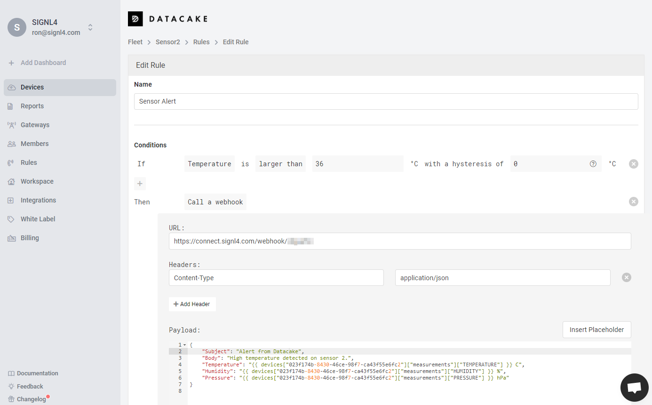The image size is (652, 405).
Task: Click the application/json header value field
Action: [x=503, y=278]
